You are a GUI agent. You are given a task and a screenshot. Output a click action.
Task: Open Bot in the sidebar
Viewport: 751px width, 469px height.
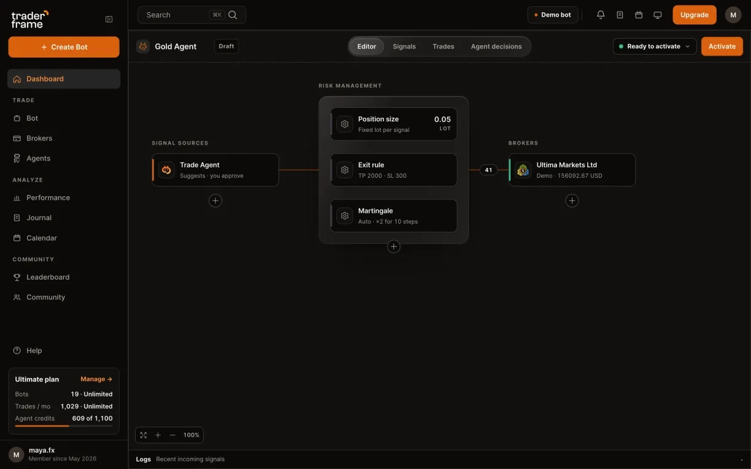pos(64,118)
